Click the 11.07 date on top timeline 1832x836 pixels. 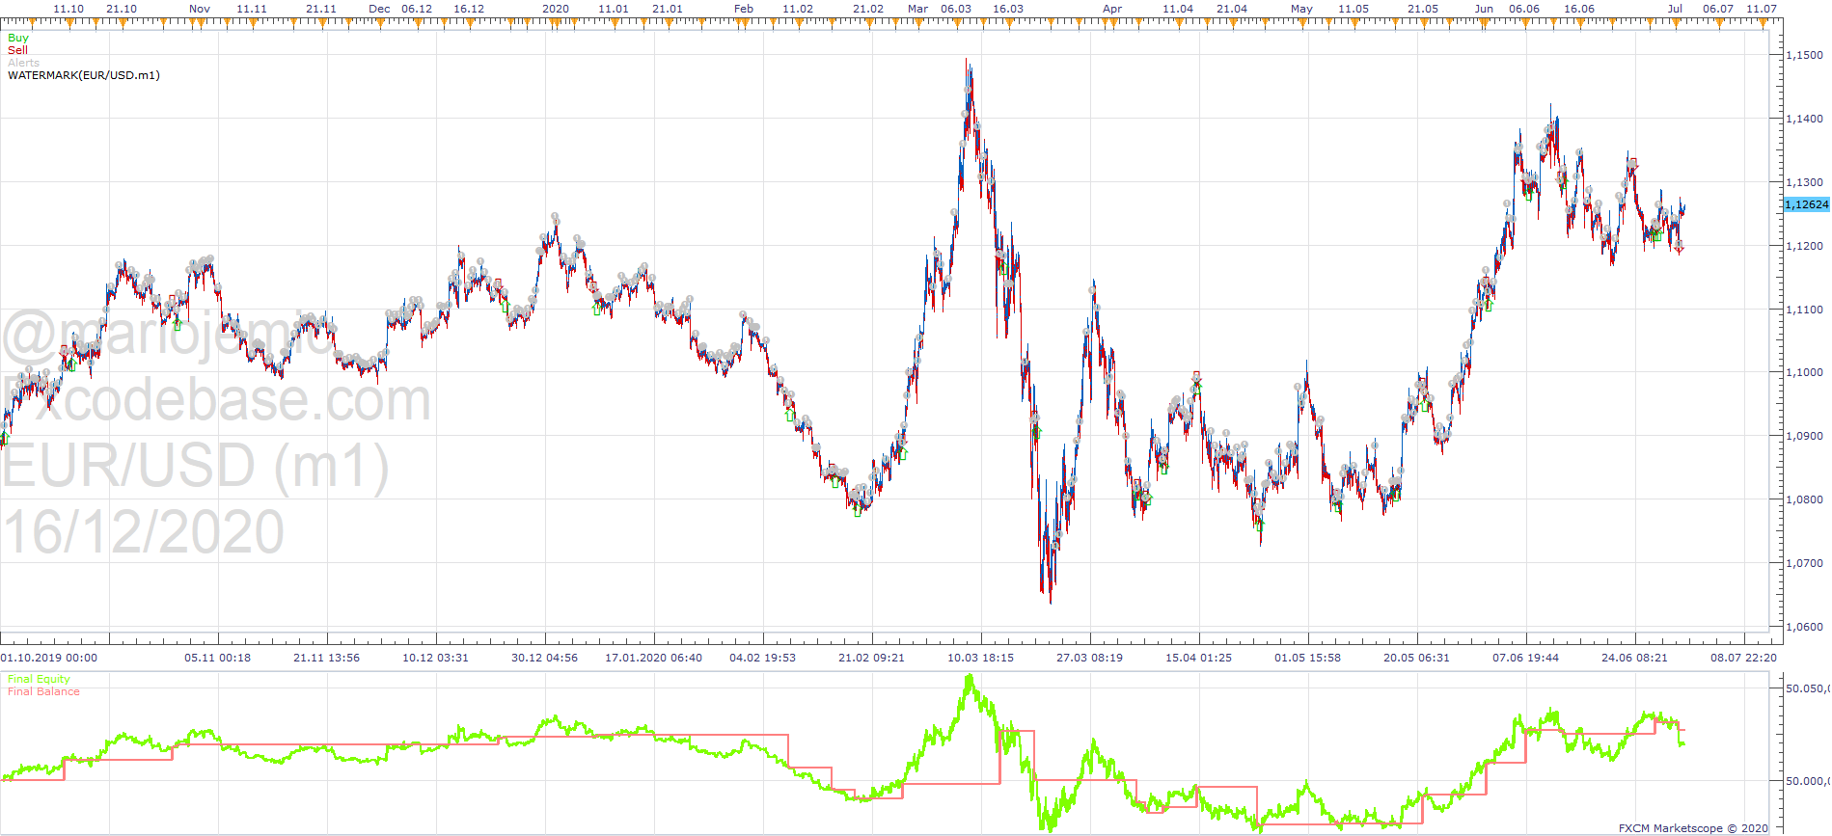tap(1762, 9)
